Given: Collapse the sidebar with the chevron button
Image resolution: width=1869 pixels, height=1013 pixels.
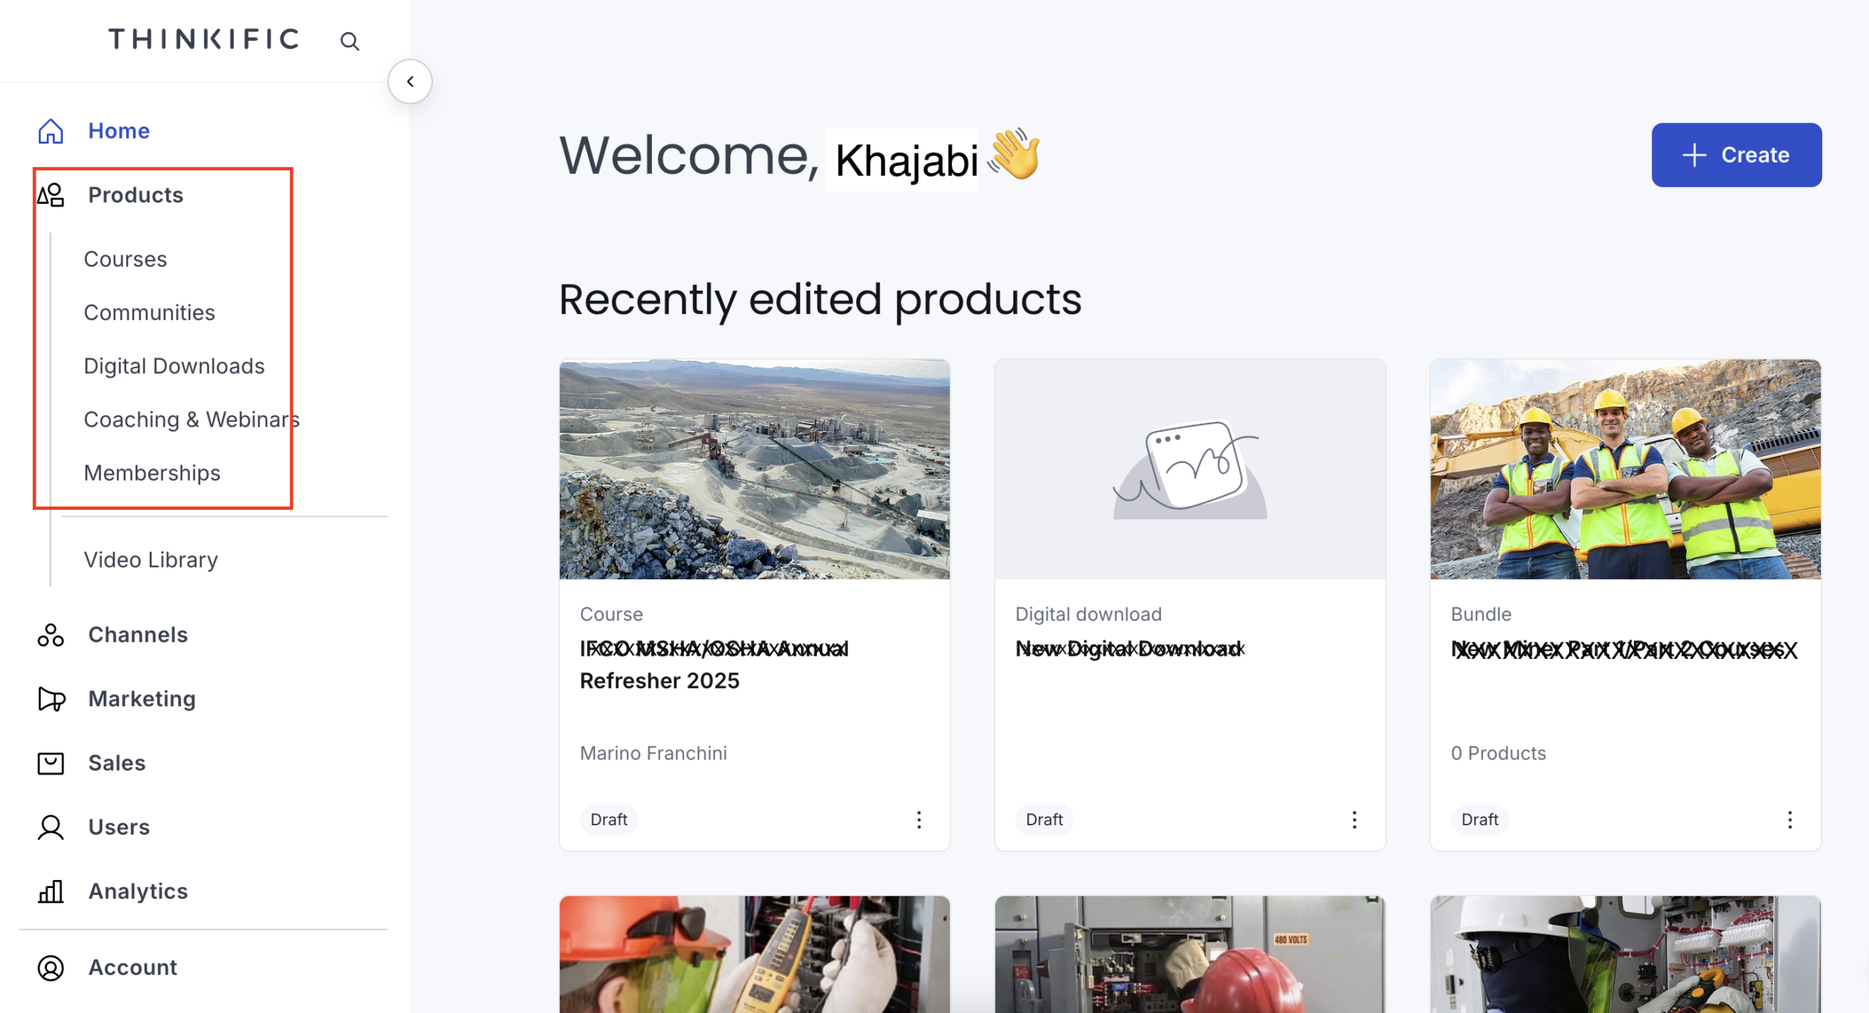Looking at the screenshot, I should [410, 81].
